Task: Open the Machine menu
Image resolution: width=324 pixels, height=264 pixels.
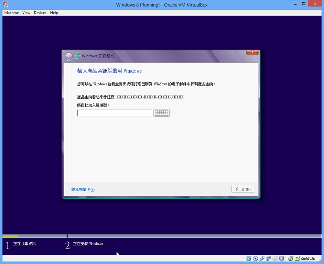Action: pos(12,13)
